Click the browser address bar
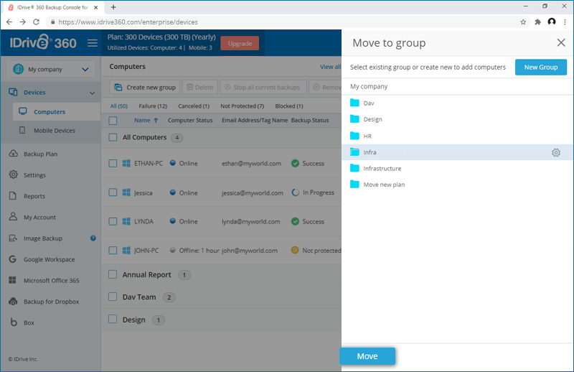The height and width of the screenshot is (372, 574). [286, 22]
